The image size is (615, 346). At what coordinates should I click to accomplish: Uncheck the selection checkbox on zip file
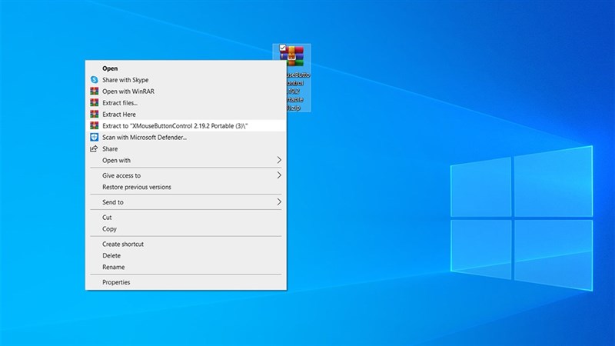pos(284,48)
